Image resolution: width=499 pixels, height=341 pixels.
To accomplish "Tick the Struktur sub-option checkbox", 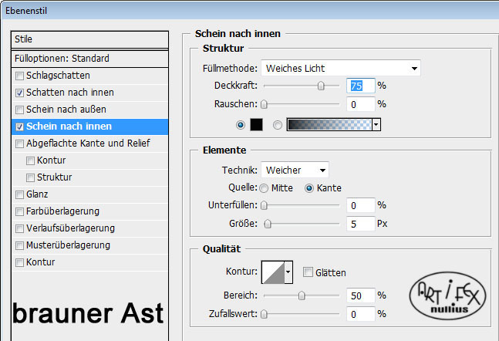I will (30, 177).
